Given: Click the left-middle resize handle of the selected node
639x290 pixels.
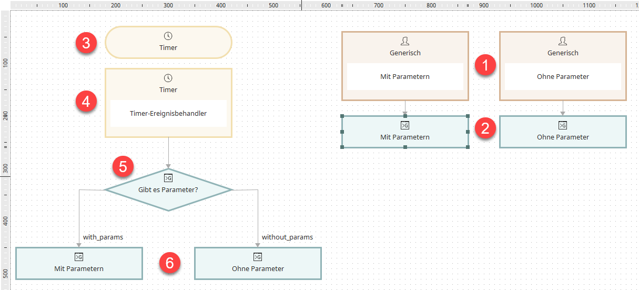Looking at the screenshot, I should pos(342,132).
